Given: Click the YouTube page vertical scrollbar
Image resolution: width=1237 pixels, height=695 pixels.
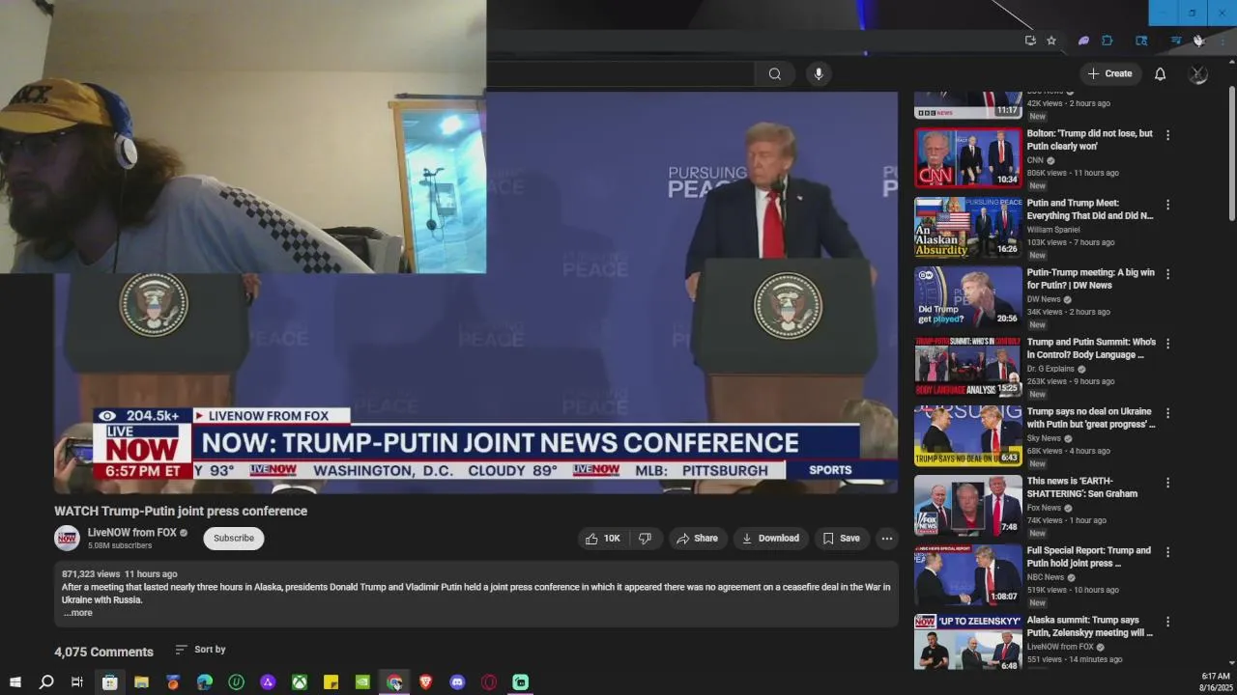Looking at the screenshot, I should (1231, 154).
